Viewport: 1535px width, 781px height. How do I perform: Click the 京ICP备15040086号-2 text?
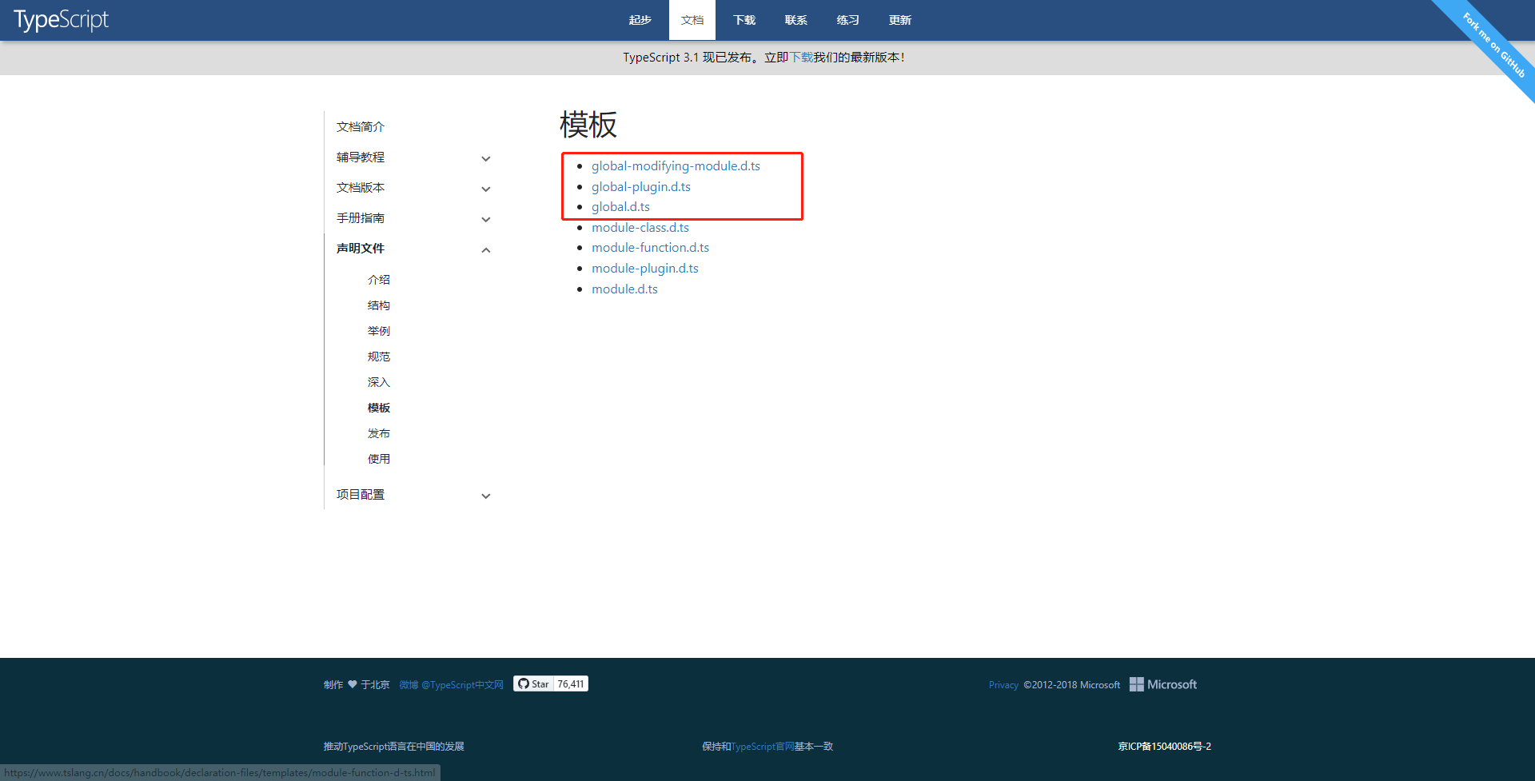(1164, 747)
